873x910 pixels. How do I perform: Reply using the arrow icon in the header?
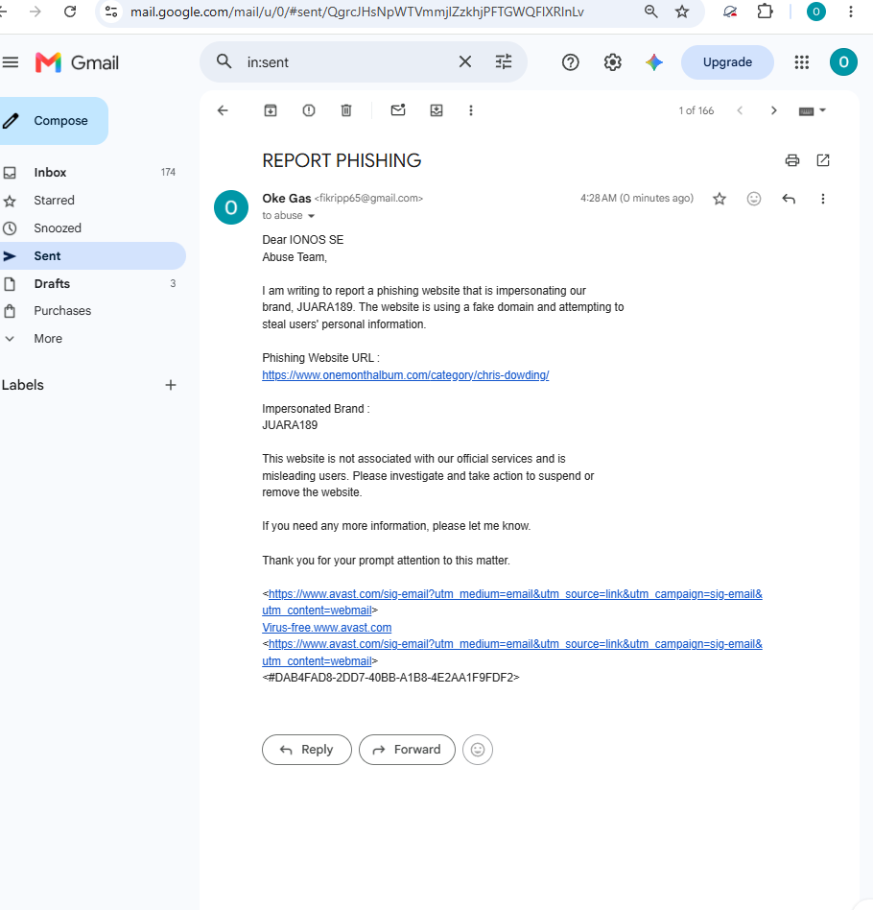point(789,199)
